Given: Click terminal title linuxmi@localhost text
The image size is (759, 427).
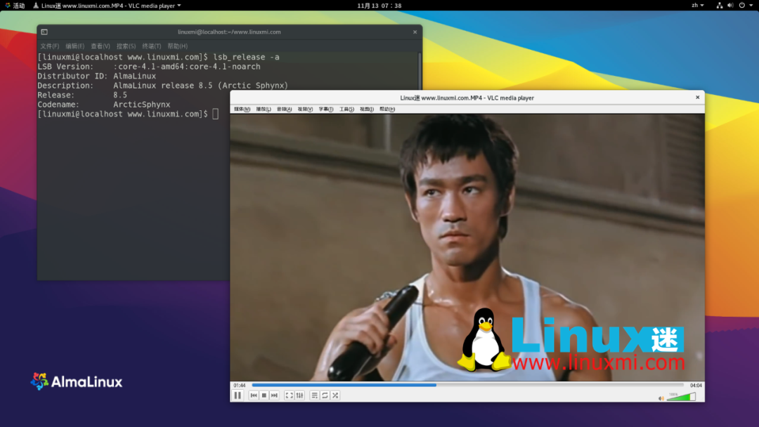Looking at the screenshot, I should pos(229,32).
